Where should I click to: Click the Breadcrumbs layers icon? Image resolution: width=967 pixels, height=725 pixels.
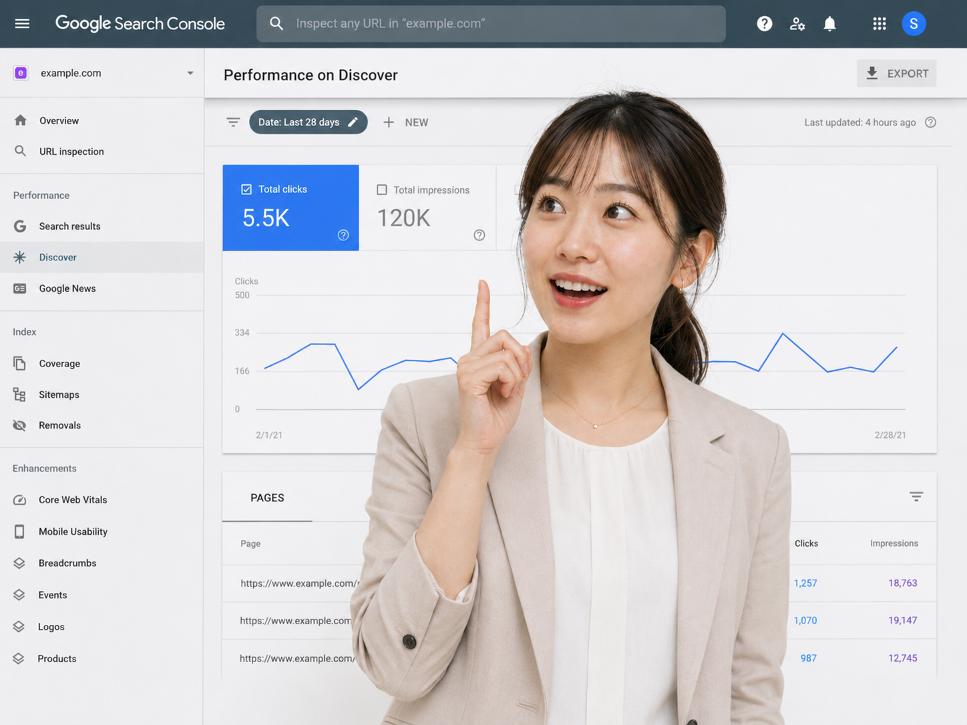coord(19,563)
